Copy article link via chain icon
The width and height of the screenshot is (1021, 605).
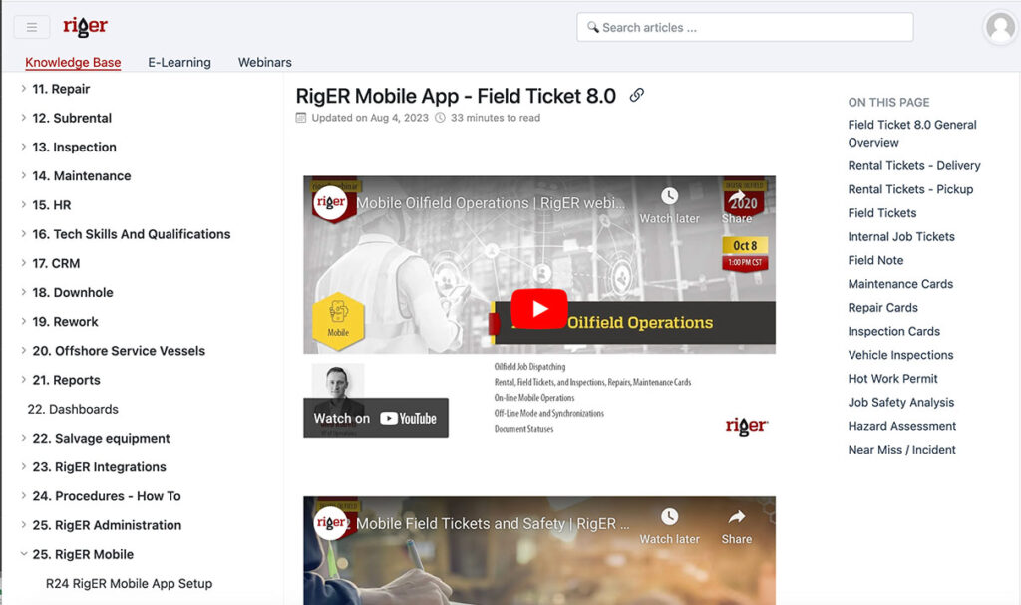(x=637, y=96)
